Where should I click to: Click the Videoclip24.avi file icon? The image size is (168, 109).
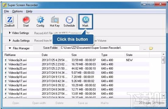point(6,60)
